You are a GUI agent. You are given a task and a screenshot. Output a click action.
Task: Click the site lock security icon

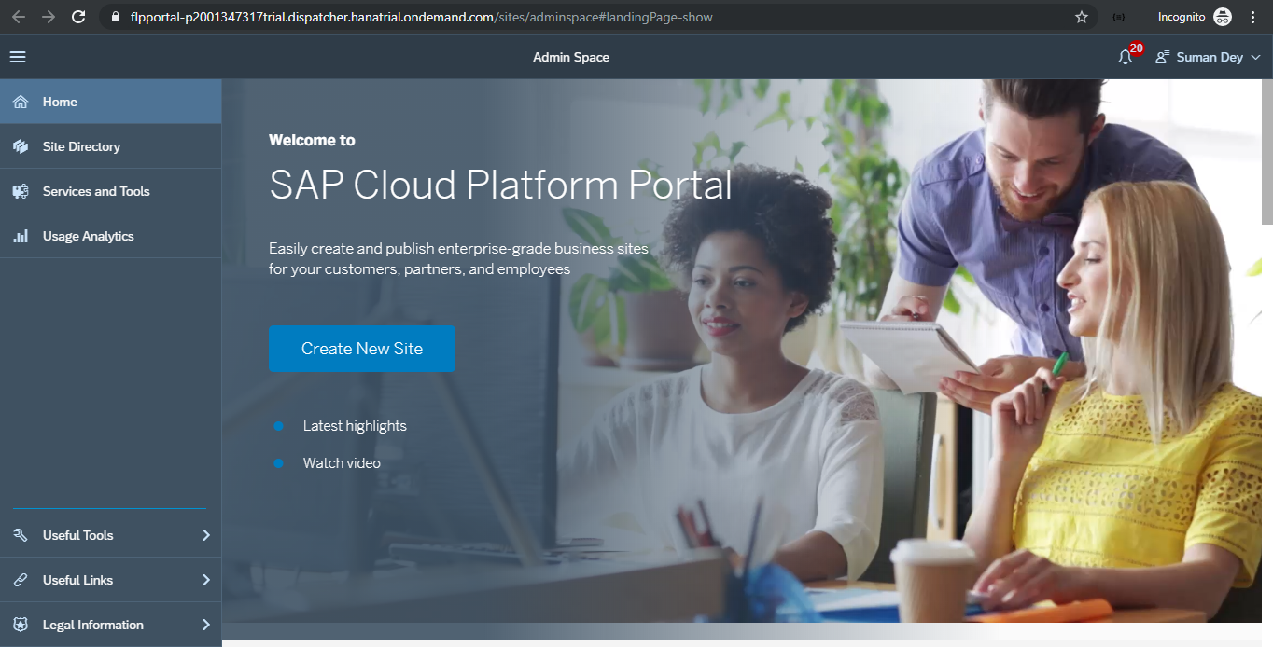[x=116, y=17]
